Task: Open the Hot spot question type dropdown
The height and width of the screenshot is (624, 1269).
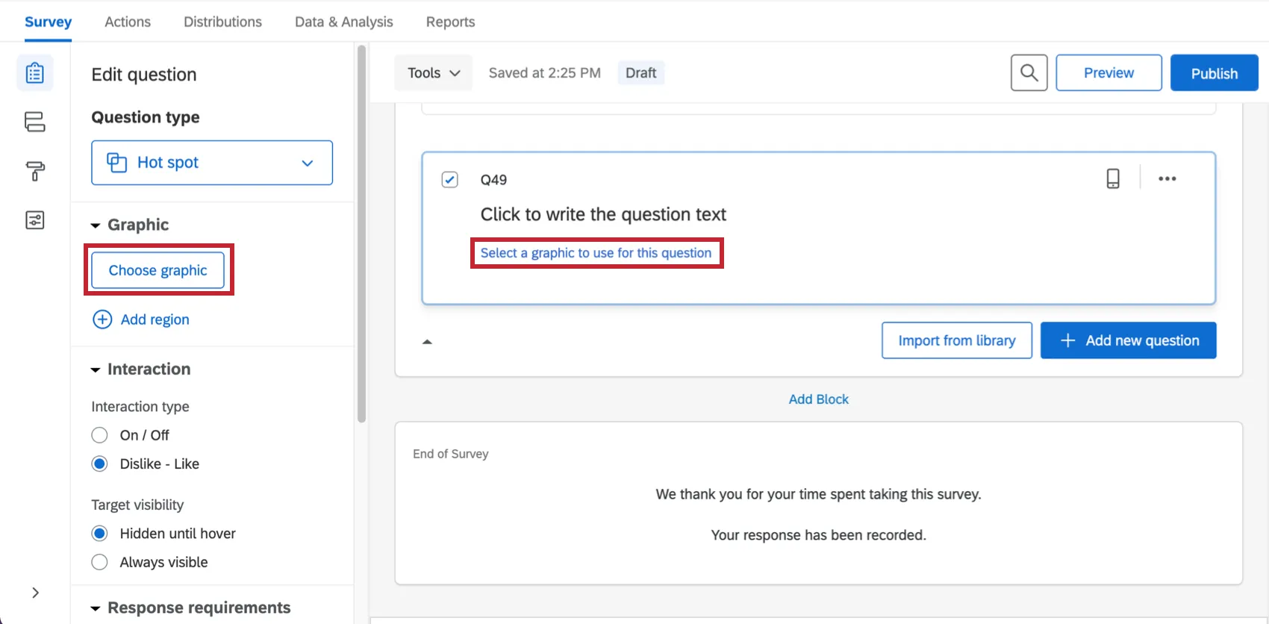Action: coord(212,163)
